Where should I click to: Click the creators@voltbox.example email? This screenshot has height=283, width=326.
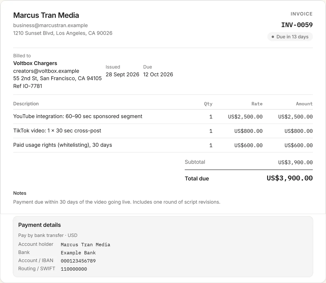46,71
